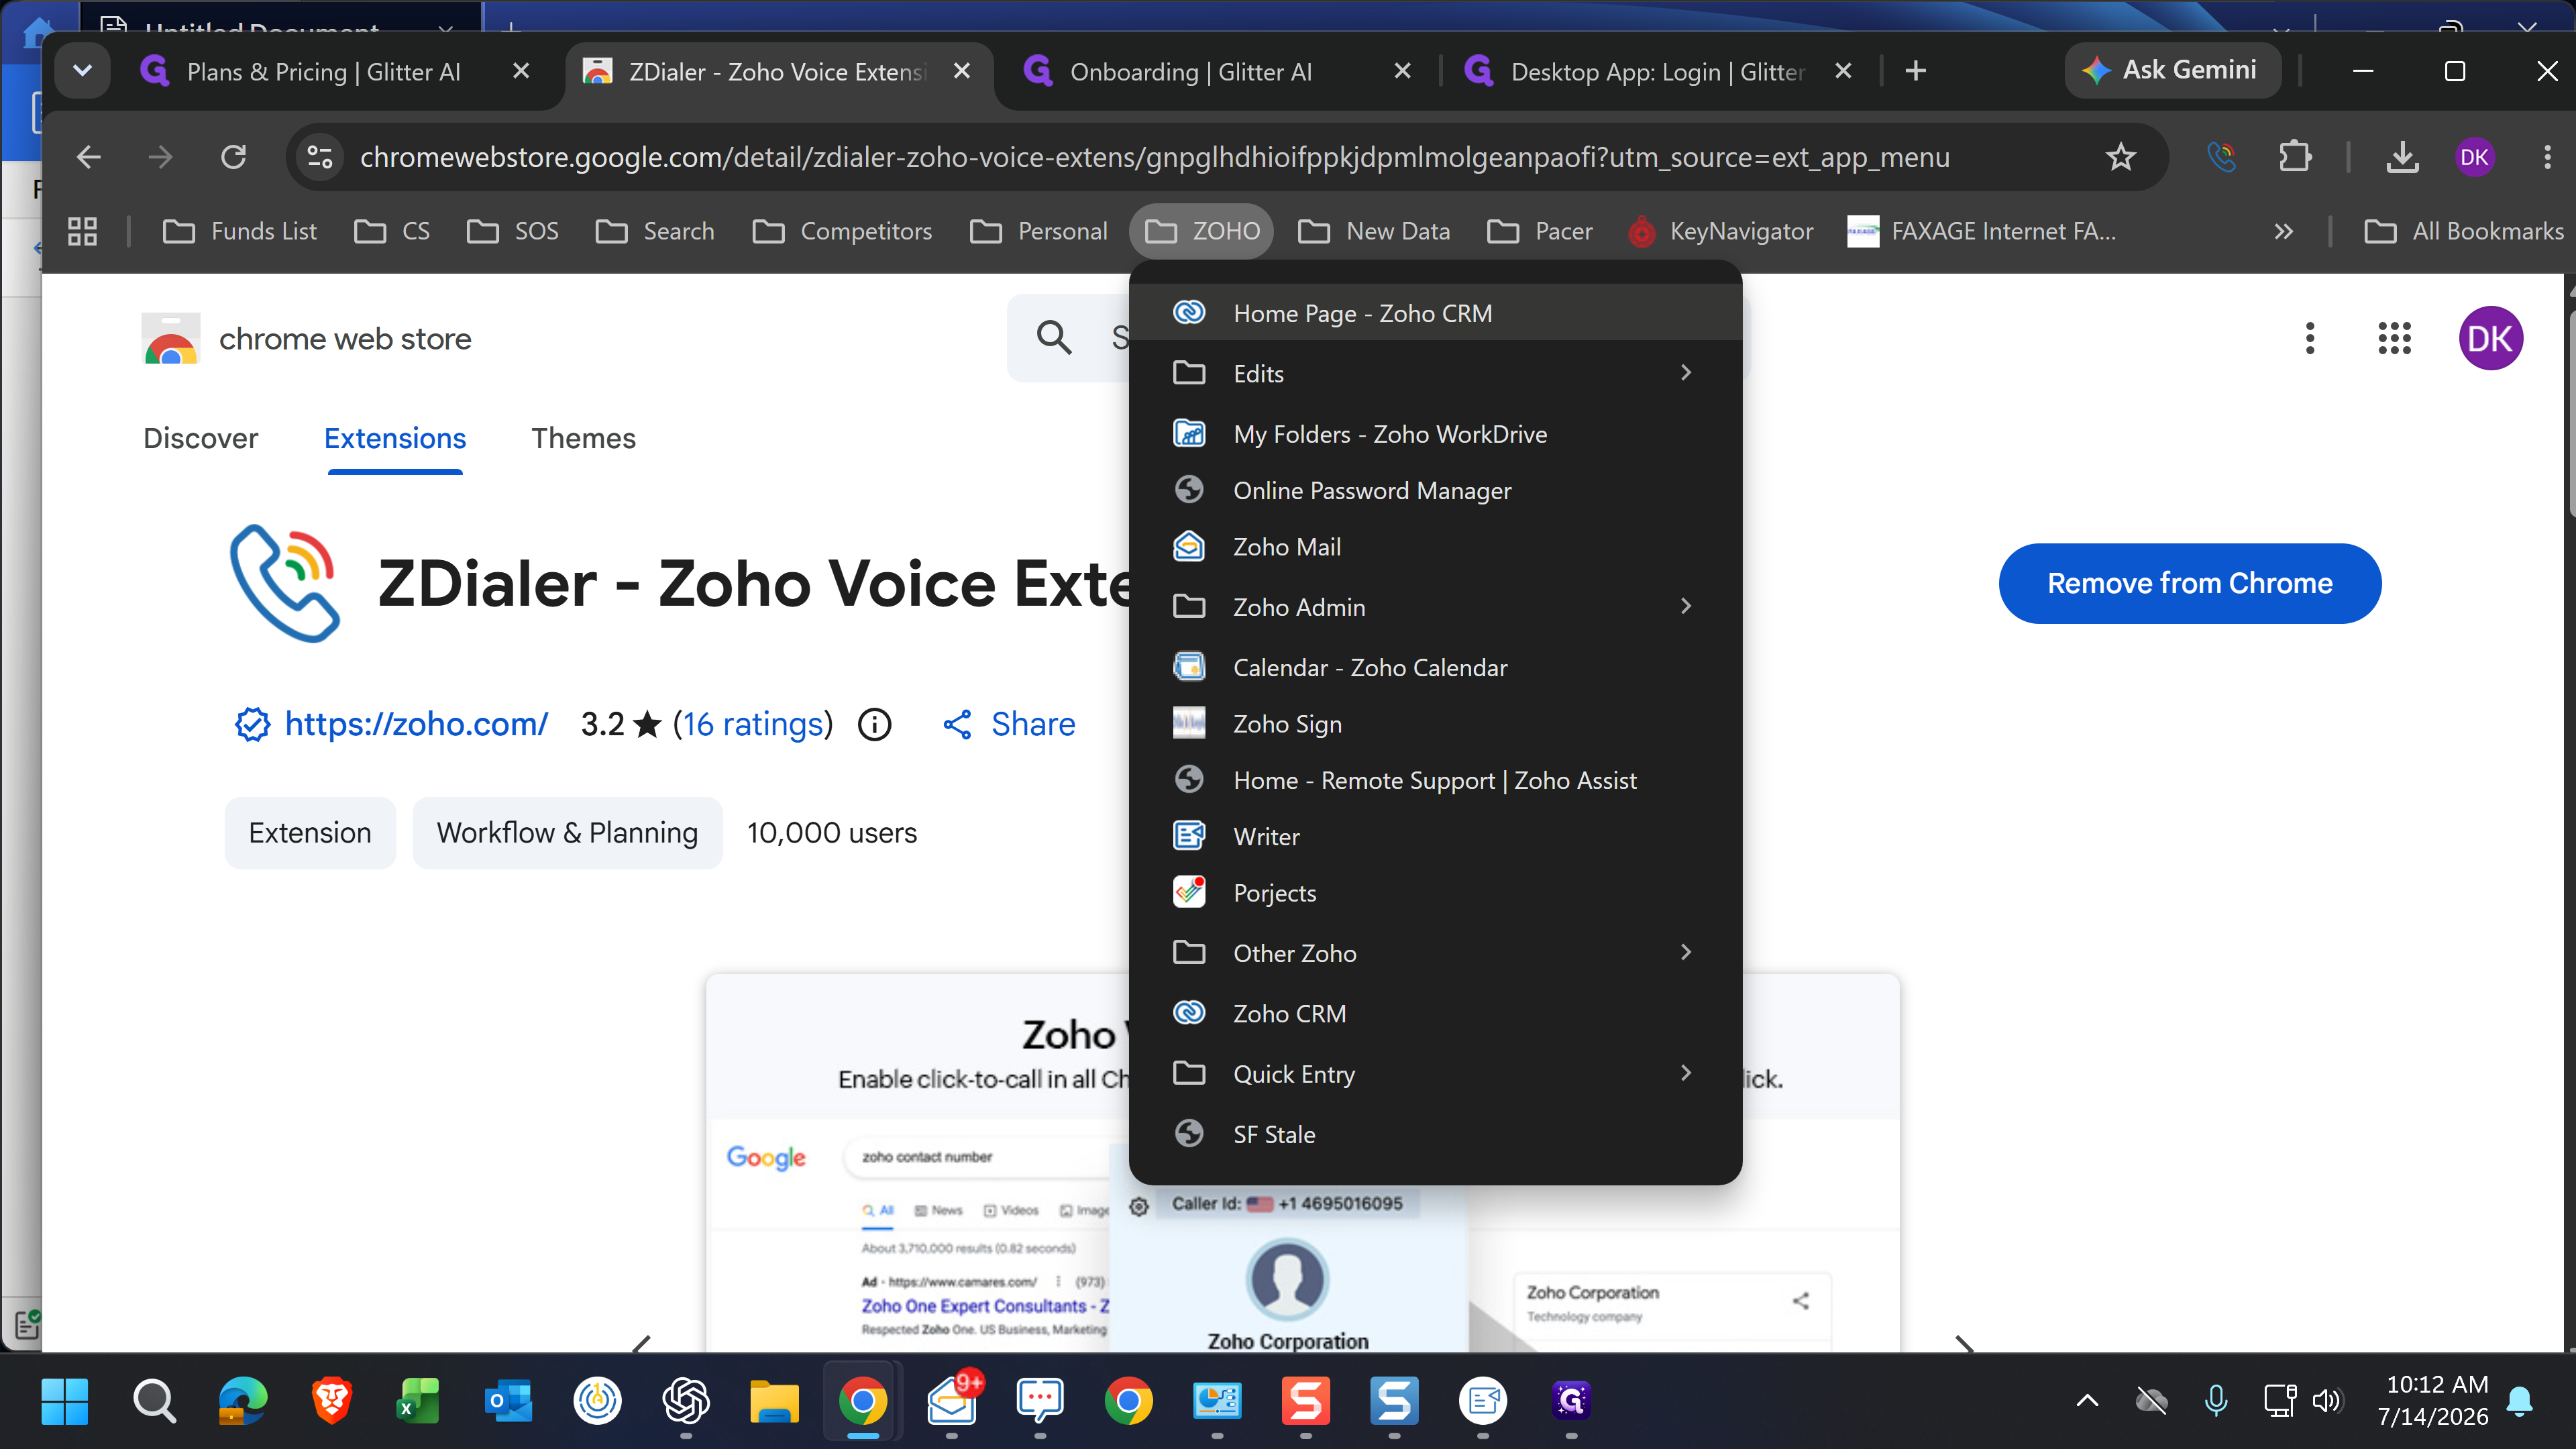Open Online Password Manager bookmark
Screen dimensions: 2576x1449
pyautogui.click(x=1435, y=490)
